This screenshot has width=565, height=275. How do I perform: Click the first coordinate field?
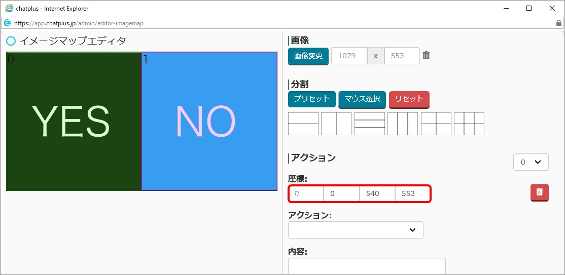point(306,193)
